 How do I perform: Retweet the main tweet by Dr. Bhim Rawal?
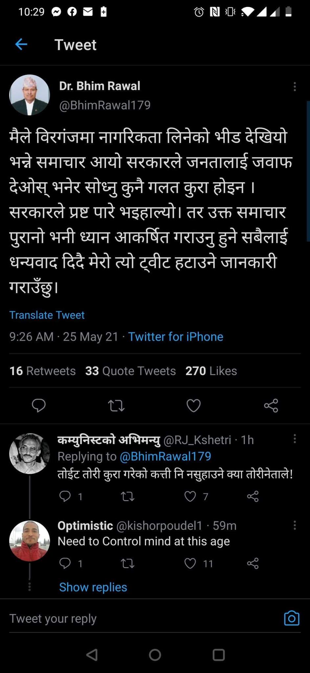tap(116, 406)
